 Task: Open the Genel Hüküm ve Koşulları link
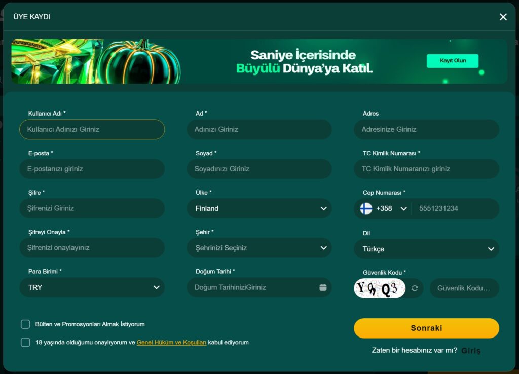tap(171, 342)
